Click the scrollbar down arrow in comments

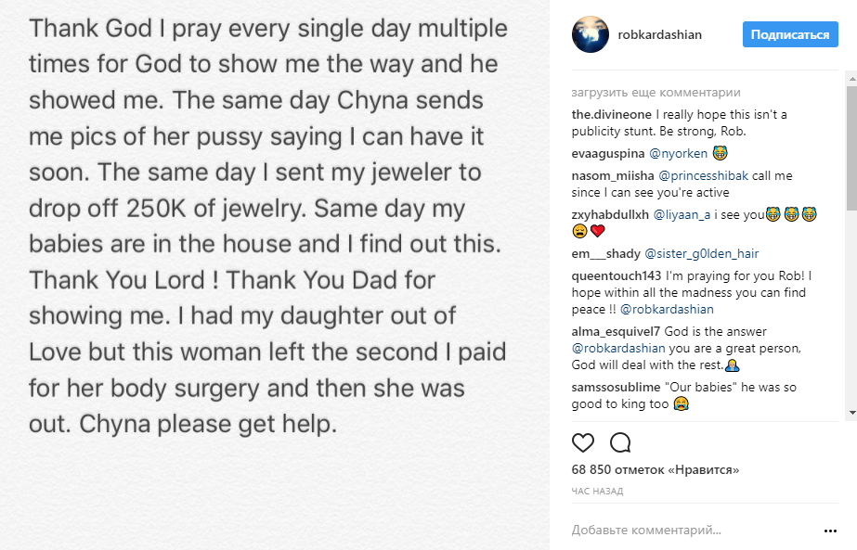click(851, 412)
